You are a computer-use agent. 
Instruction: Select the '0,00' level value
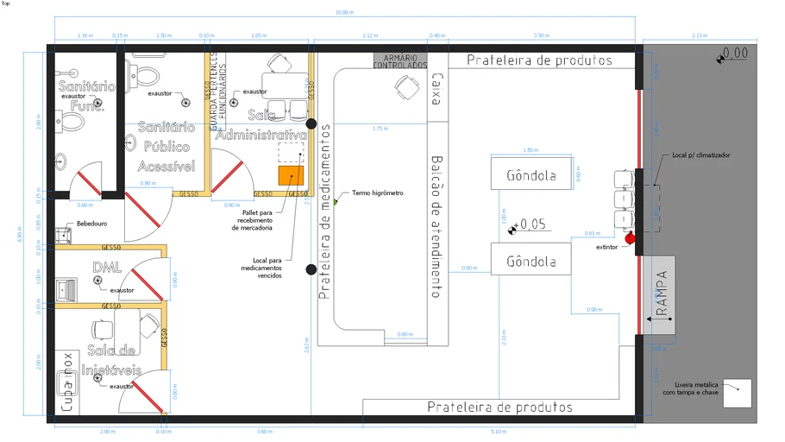pyautogui.click(x=736, y=54)
